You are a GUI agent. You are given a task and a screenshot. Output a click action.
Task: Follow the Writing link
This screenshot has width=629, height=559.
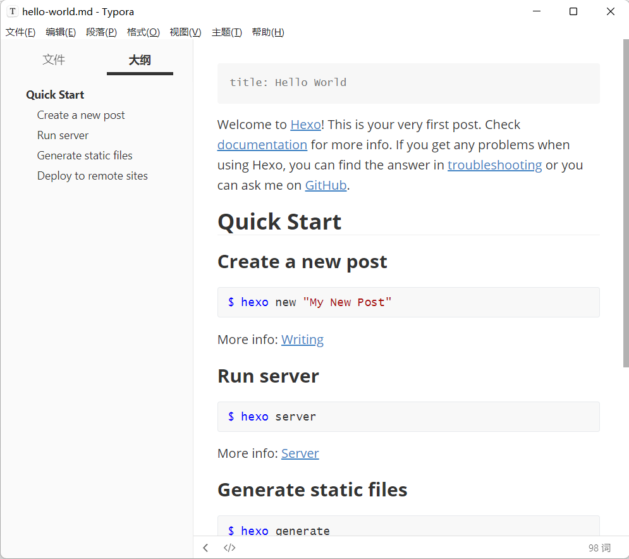coord(302,340)
